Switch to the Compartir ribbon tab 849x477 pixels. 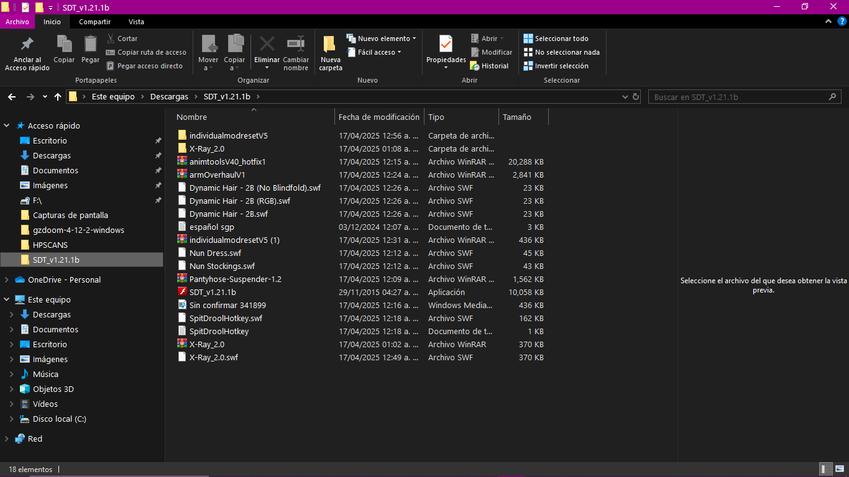click(x=95, y=22)
